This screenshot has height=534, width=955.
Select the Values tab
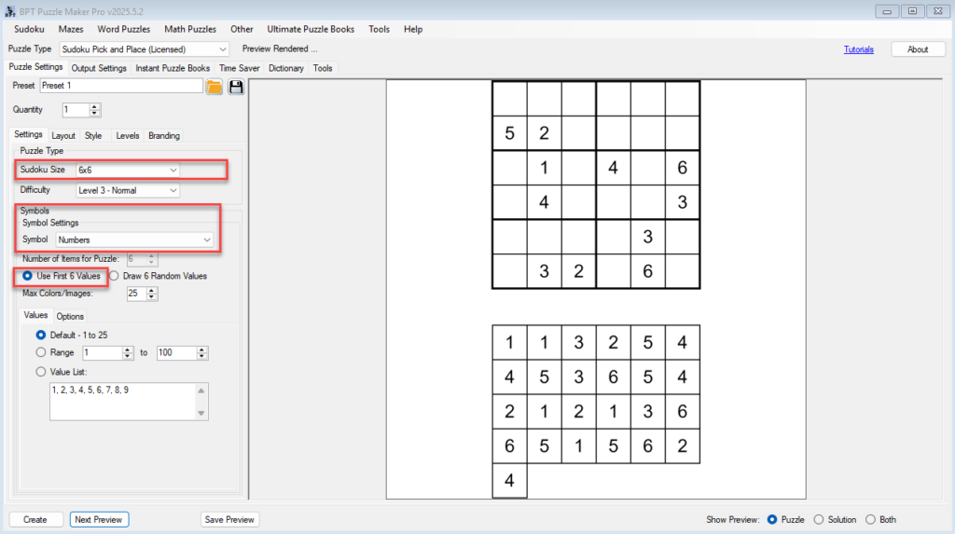pos(35,315)
